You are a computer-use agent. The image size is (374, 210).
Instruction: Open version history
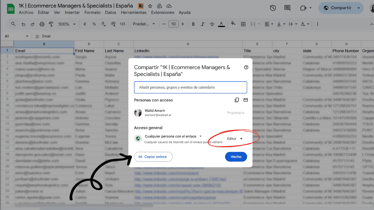pos(273,8)
